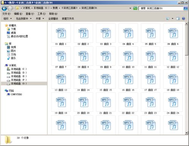Open the help question mark icon

coord(183,19)
